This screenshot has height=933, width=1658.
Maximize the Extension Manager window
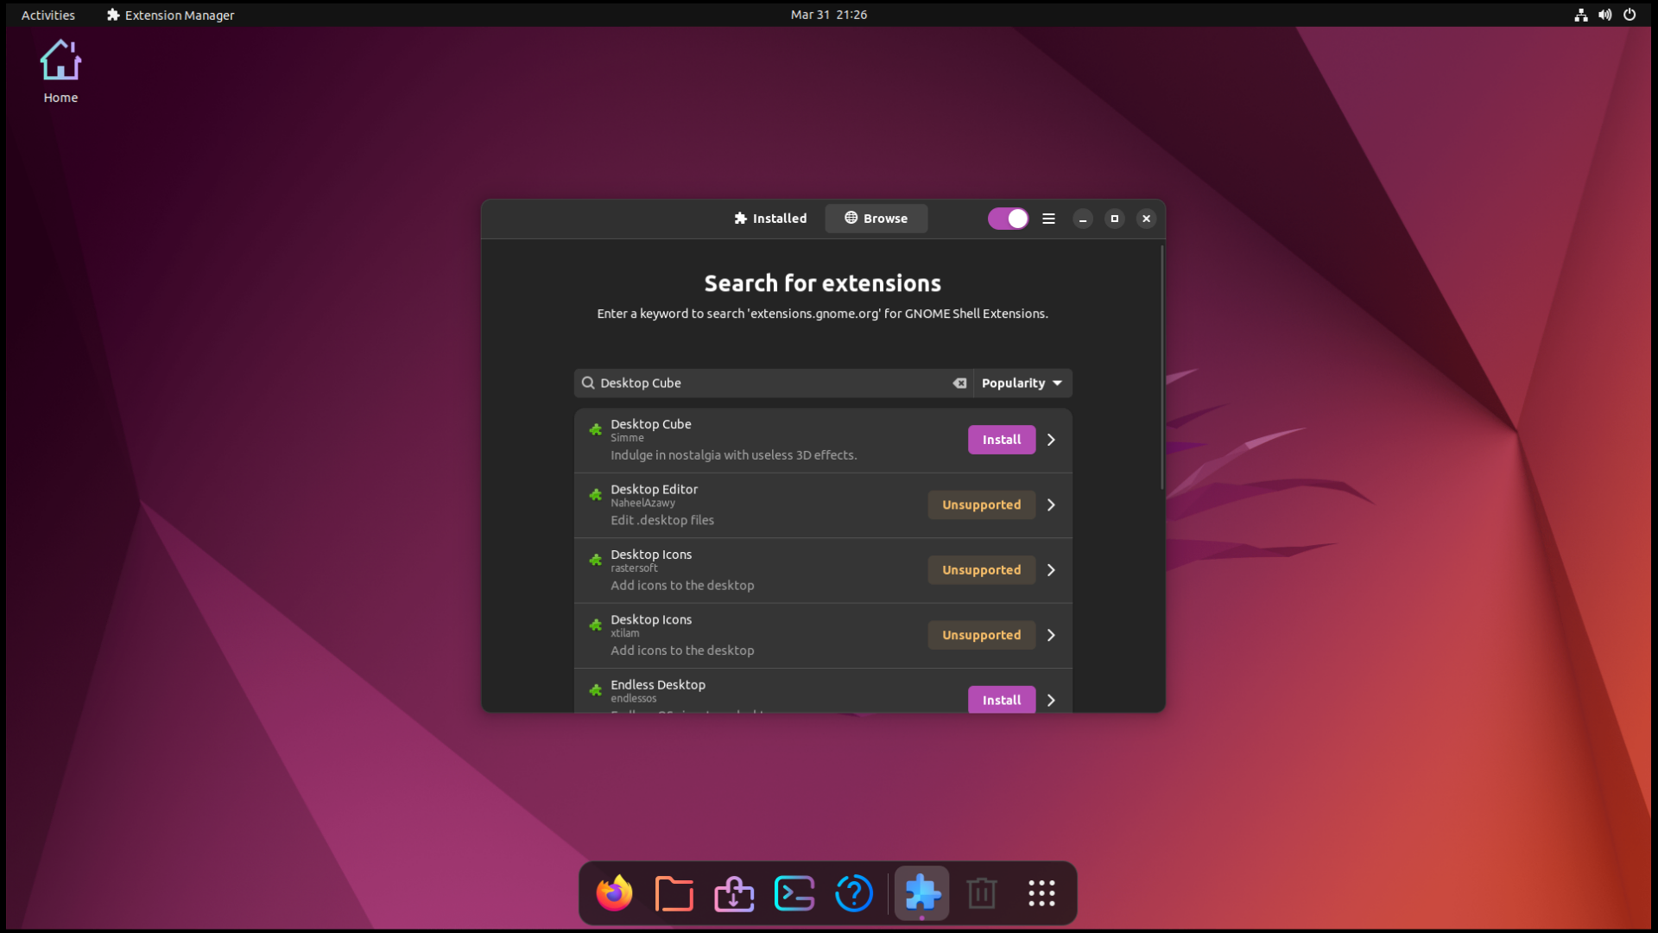point(1114,219)
